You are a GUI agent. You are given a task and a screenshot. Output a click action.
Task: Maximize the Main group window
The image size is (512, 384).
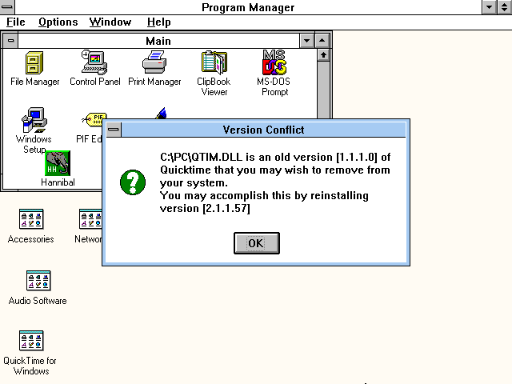[322, 41]
